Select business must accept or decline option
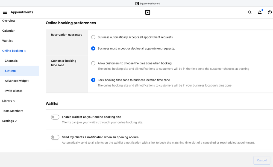 (x=93, y=48)
